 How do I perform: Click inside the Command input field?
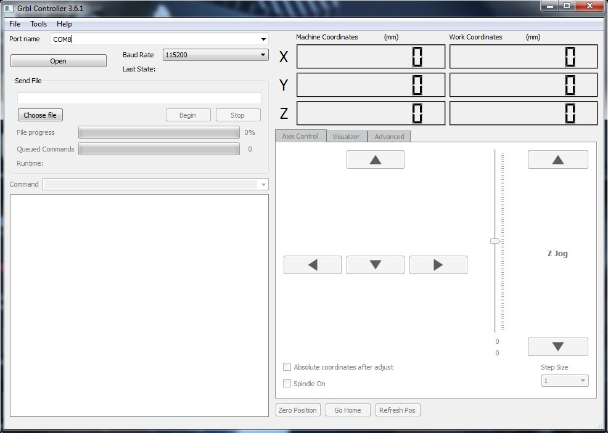click(148, 184)
